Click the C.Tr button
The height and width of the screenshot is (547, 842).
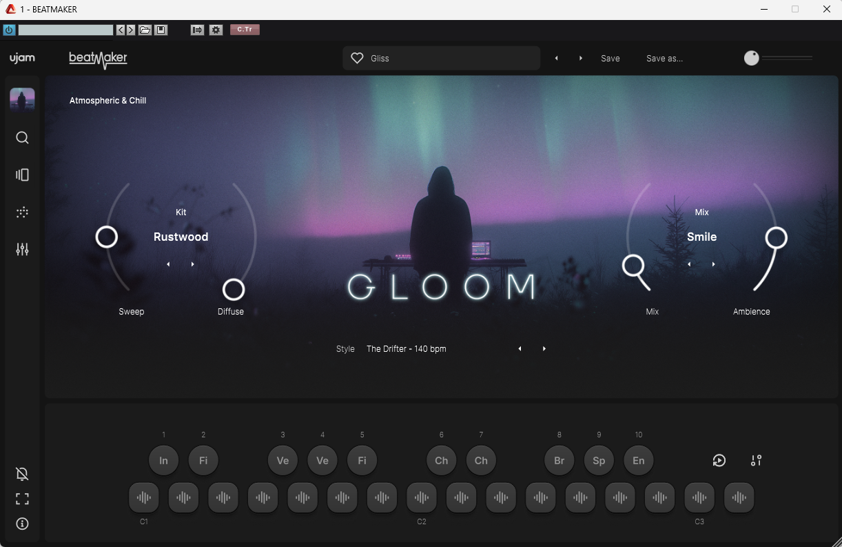(x=245, y=30)
